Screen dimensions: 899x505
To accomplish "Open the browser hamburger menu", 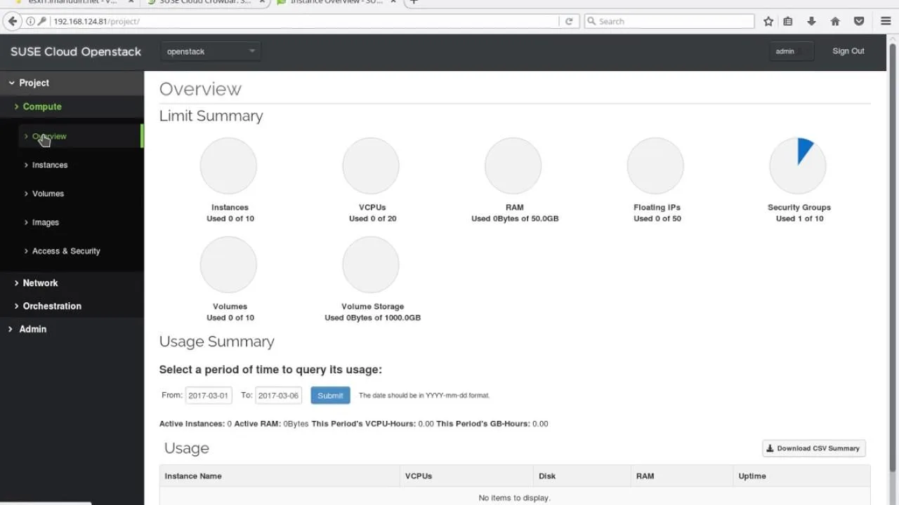I will click(886, 21).
